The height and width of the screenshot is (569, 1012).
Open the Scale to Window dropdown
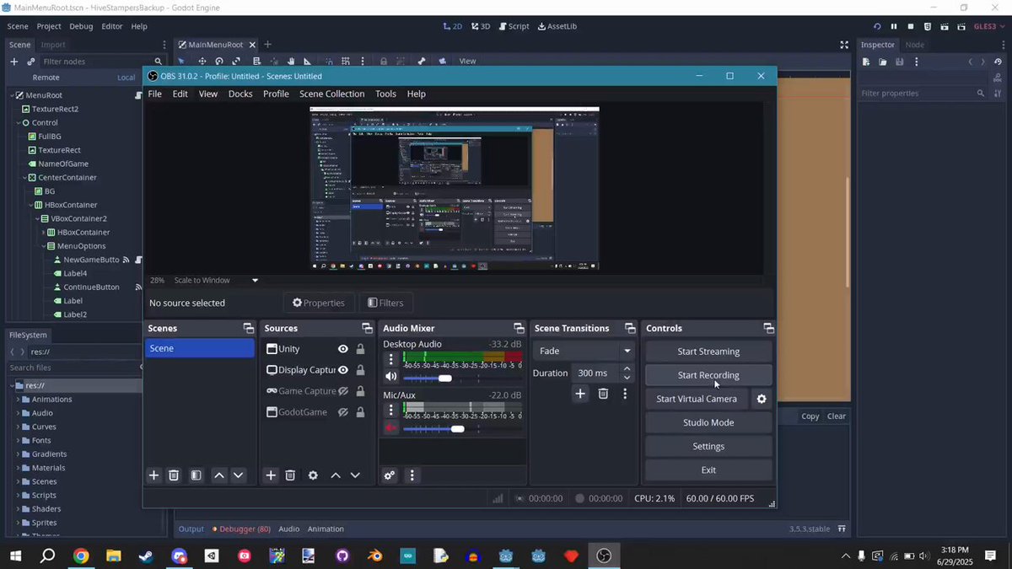[216, 280]
